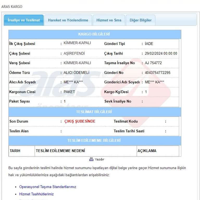The height and width of the screenshot is (200, 200).
Task: Select the red ÇIKIŞ ŞUBESİNDE status
Action: (80, 121)
